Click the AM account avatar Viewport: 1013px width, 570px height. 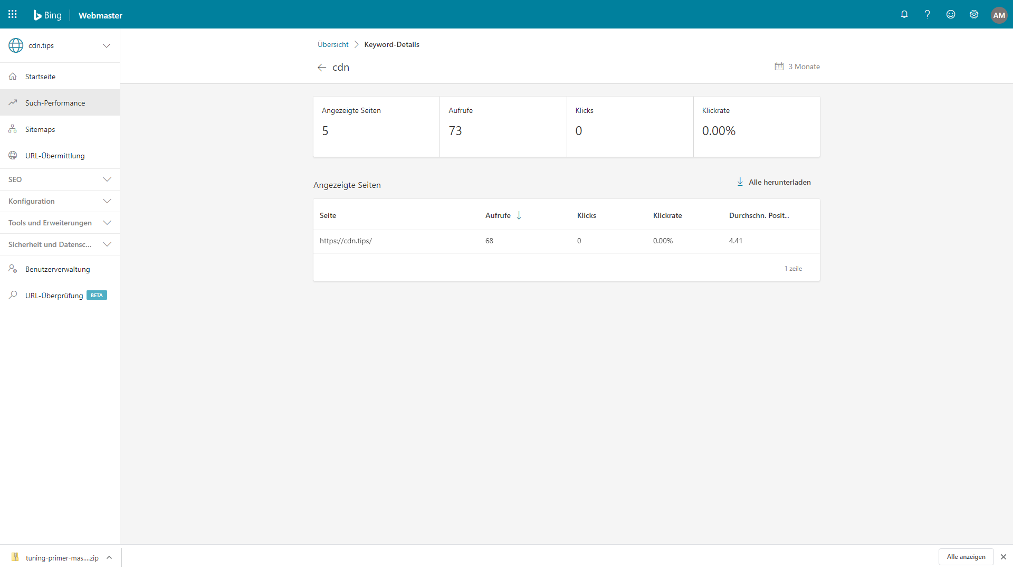click(x=999, y=15)
